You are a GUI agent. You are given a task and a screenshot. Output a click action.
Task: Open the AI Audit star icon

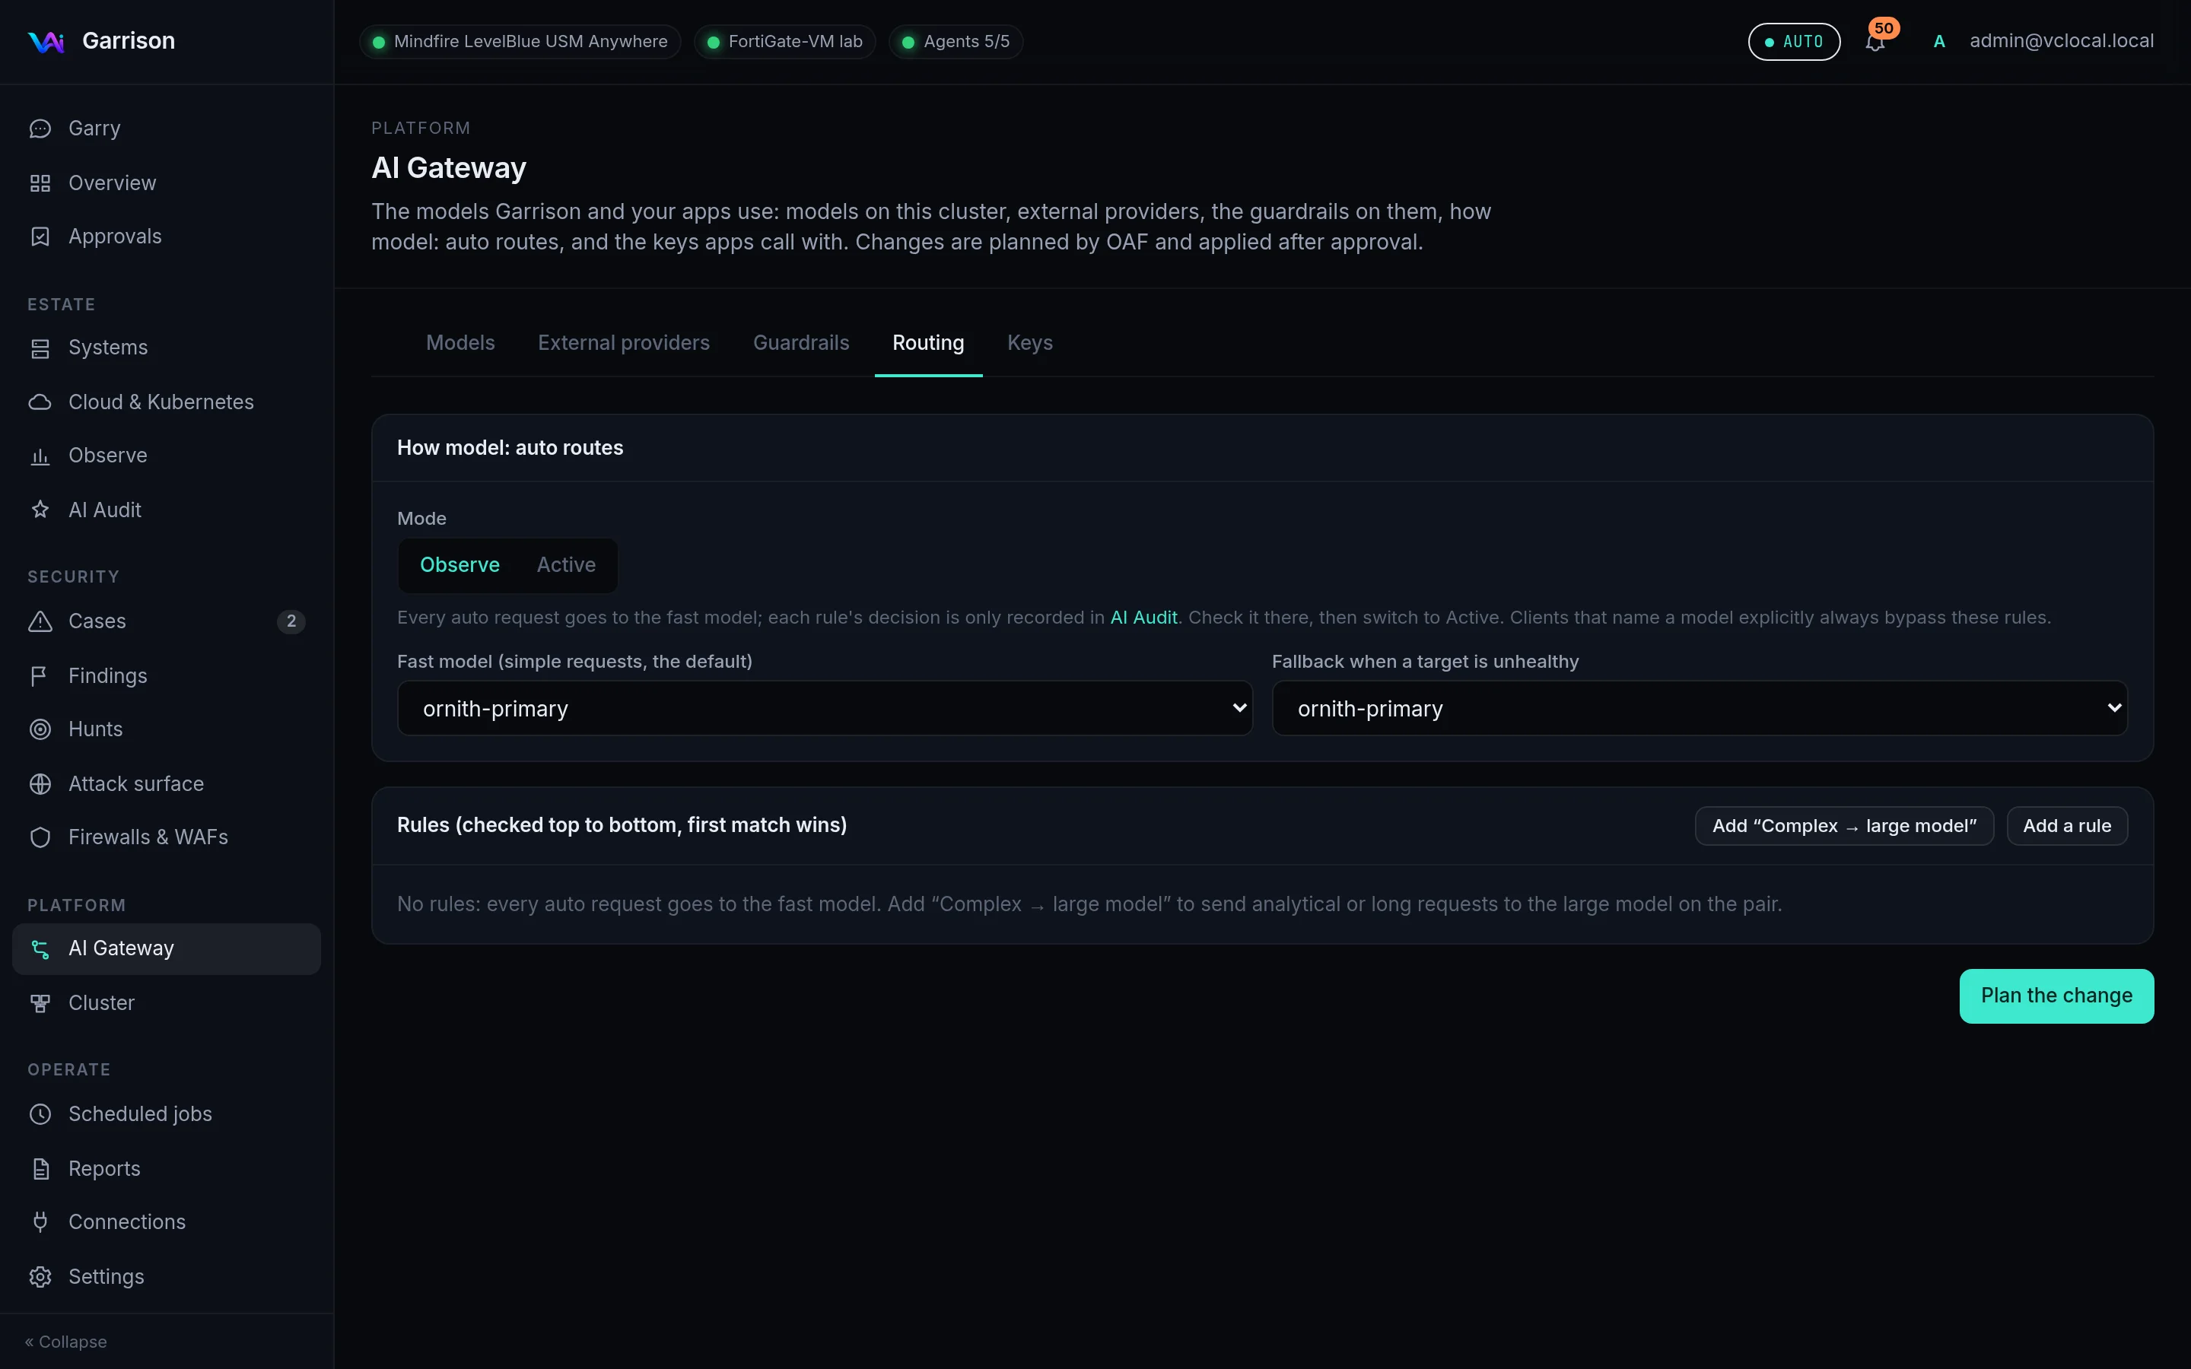tap(40, 510)
